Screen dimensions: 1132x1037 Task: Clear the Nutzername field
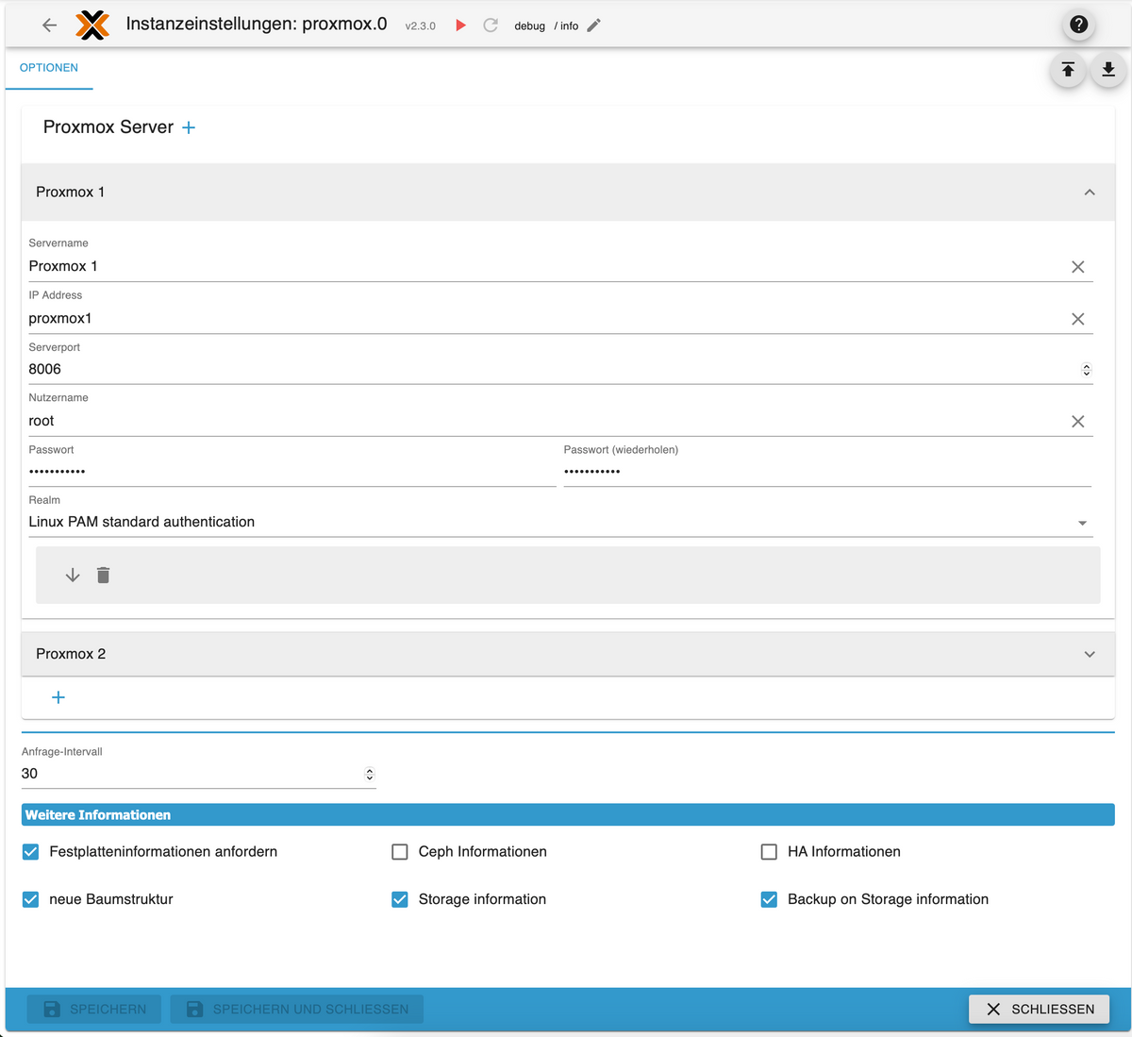[1078, 422]
